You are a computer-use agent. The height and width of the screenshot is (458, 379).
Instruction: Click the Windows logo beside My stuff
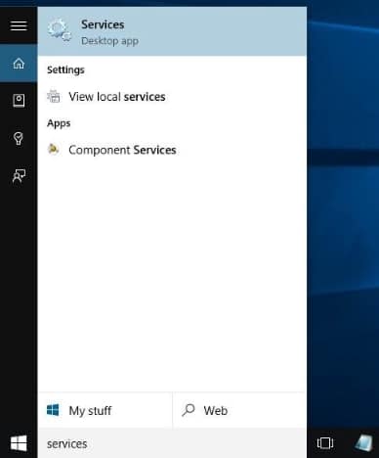coord(53,410)
